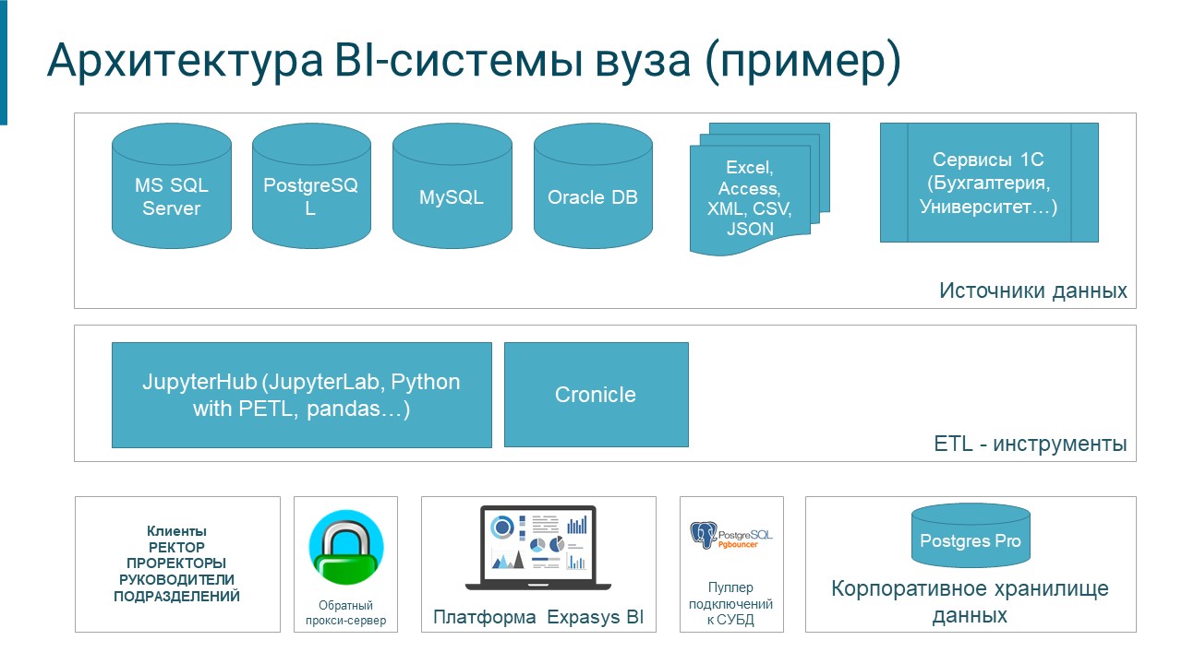Select the JupyterHub rectangle block
This screenshot has height=664, width=1182.
pyautogui.click(x=301, y=395)
